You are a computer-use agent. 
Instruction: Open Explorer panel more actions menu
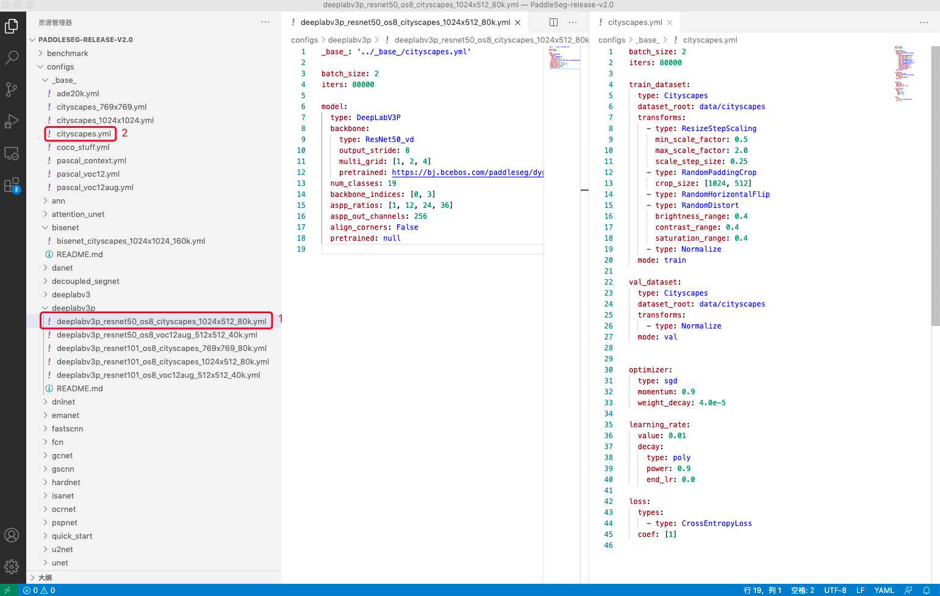coord(265,22)
